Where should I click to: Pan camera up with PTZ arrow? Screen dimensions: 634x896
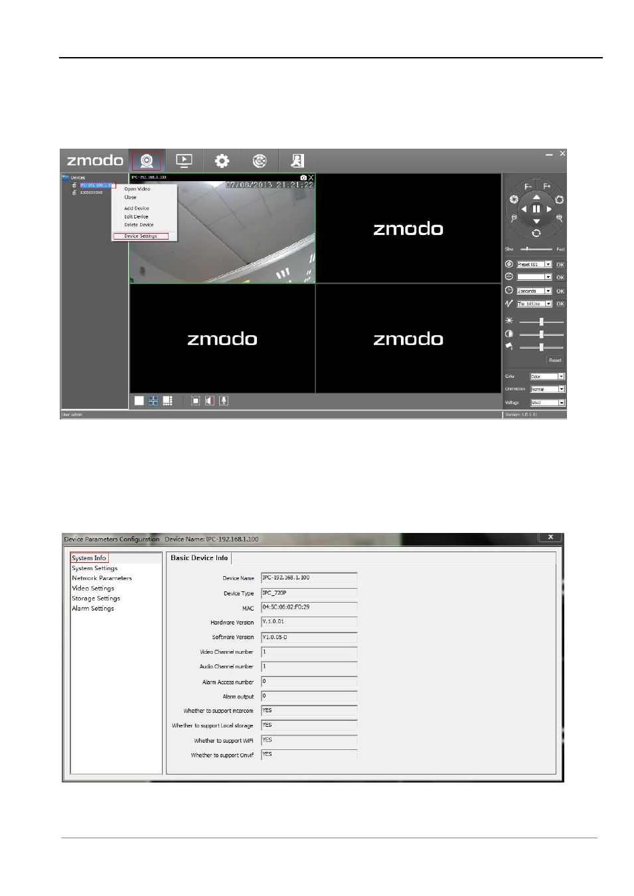[536, 197]
